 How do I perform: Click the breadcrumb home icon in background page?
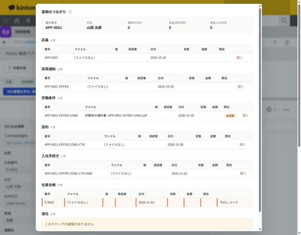(4, 42)
